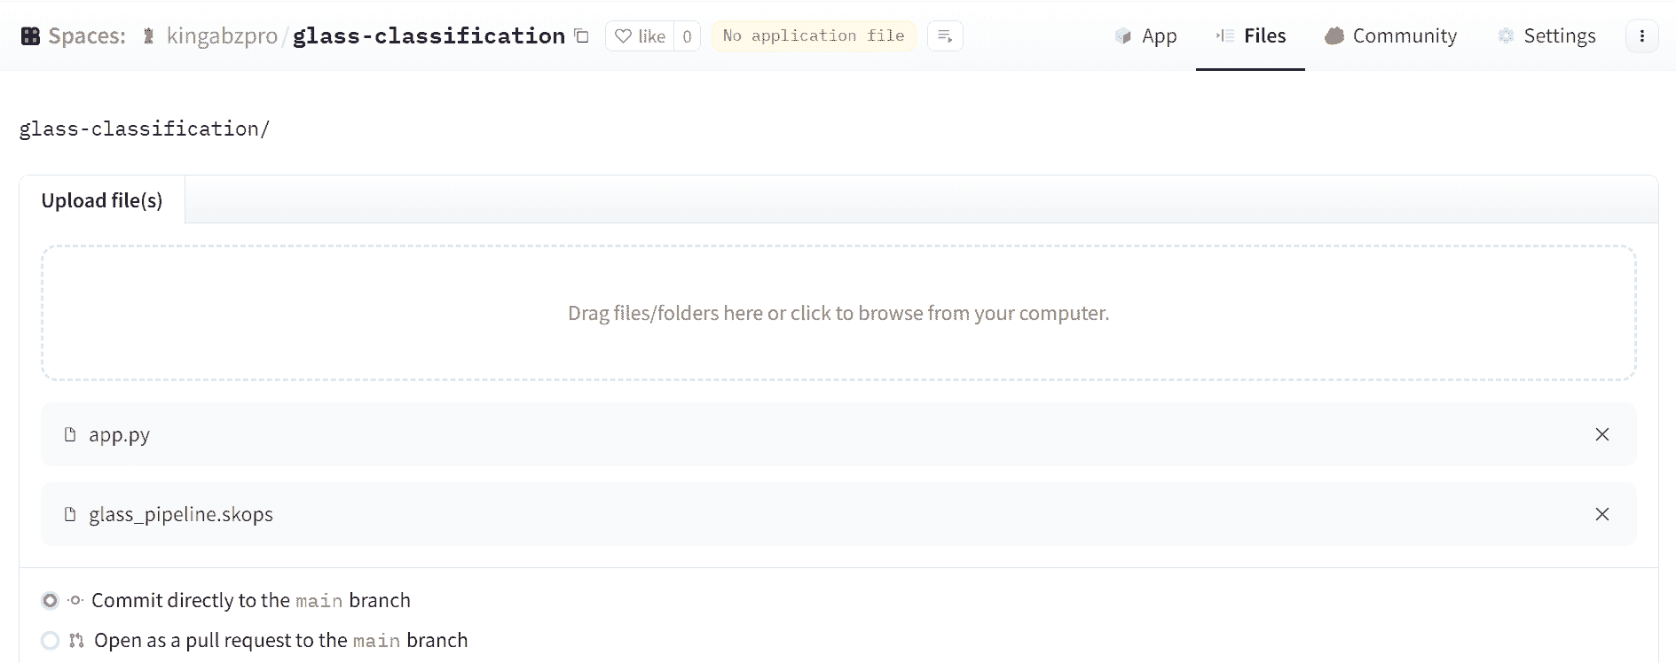Open the three-dot more options menu
Viewport: 1676px width, 663px height.
pos(1641,36)
